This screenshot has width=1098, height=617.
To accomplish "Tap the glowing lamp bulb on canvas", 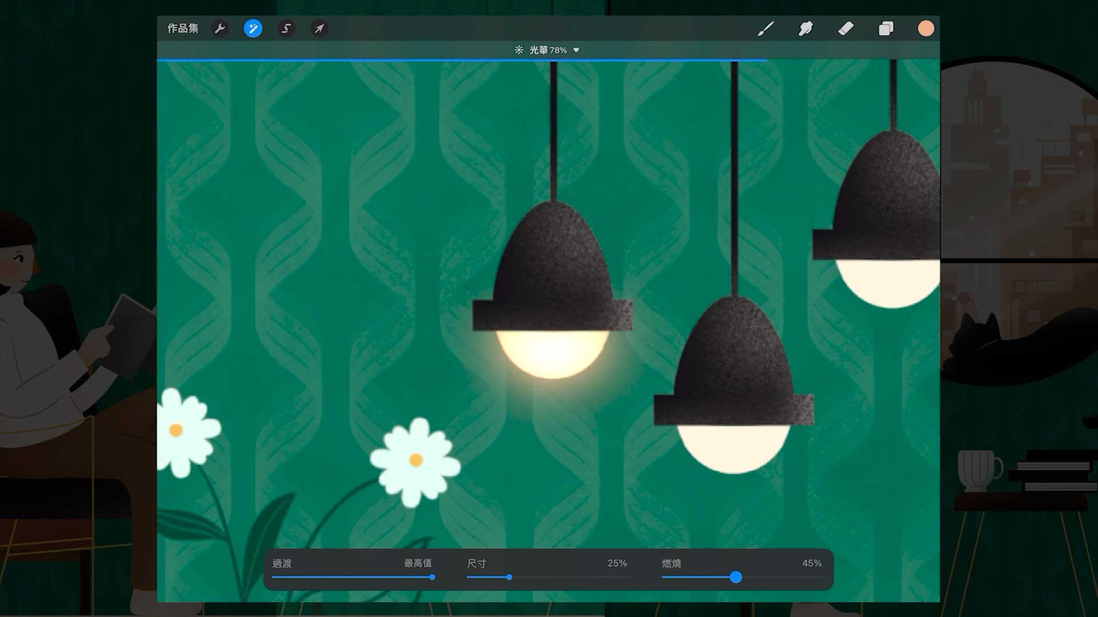I will point(552,354).
